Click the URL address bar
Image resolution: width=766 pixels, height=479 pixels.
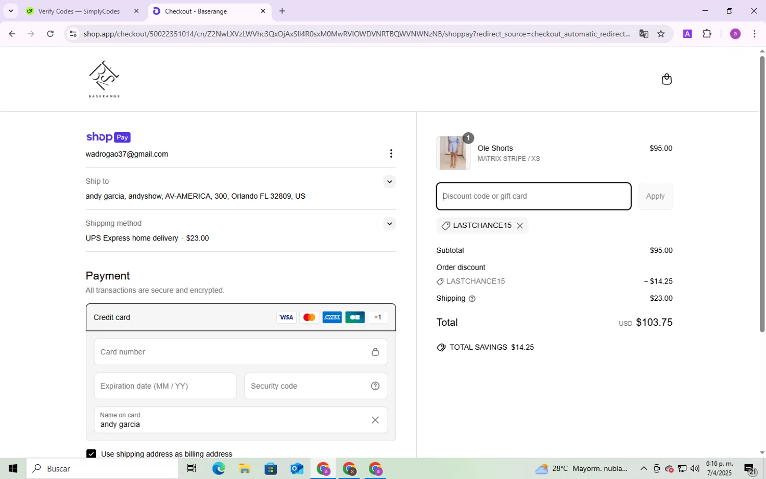point(357,34)
